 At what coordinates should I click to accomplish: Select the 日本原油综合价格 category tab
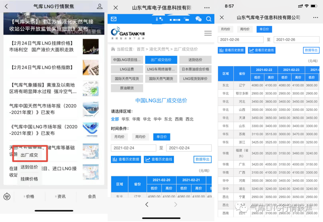[195, 69]
